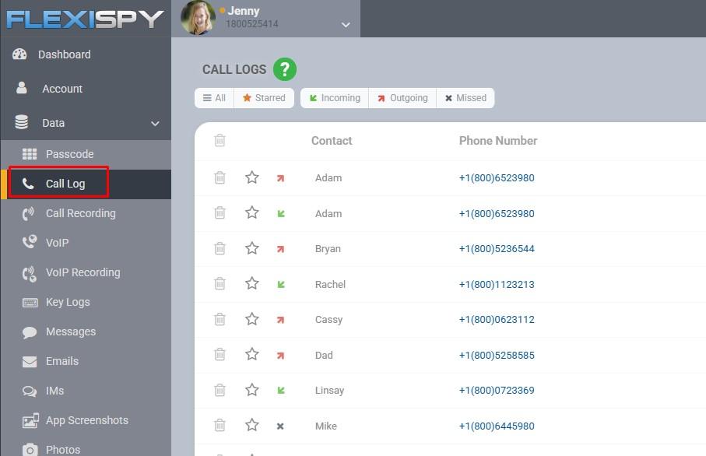Delete the first Adam outgoing call
The height and width of the screenshot is (456, 706).
click(x=220, y=177)
